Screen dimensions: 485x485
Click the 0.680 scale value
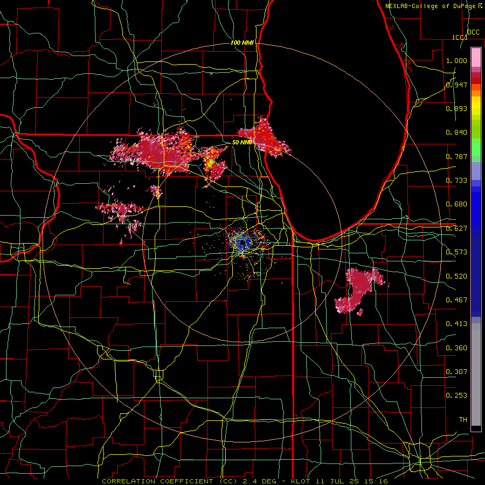[456, 204]
